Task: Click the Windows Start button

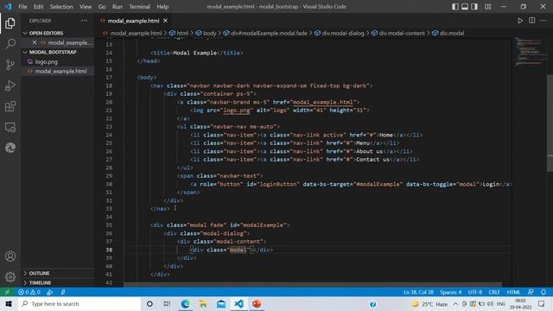Action: click(x=9, y=304)
